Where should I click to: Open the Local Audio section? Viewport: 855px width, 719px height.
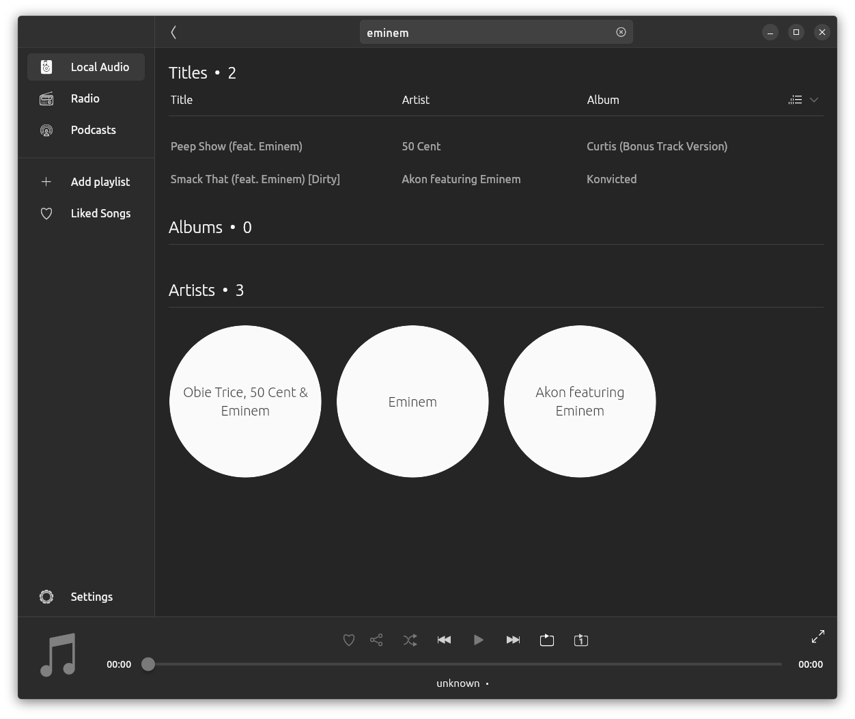[85, 66]
